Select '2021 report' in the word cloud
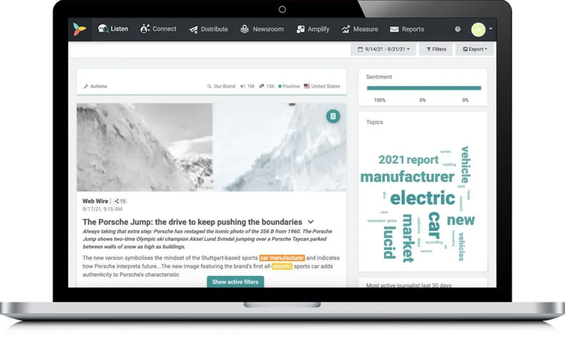Image resolution: width=565 pixels, height=346 pixels. coord(408,160)
